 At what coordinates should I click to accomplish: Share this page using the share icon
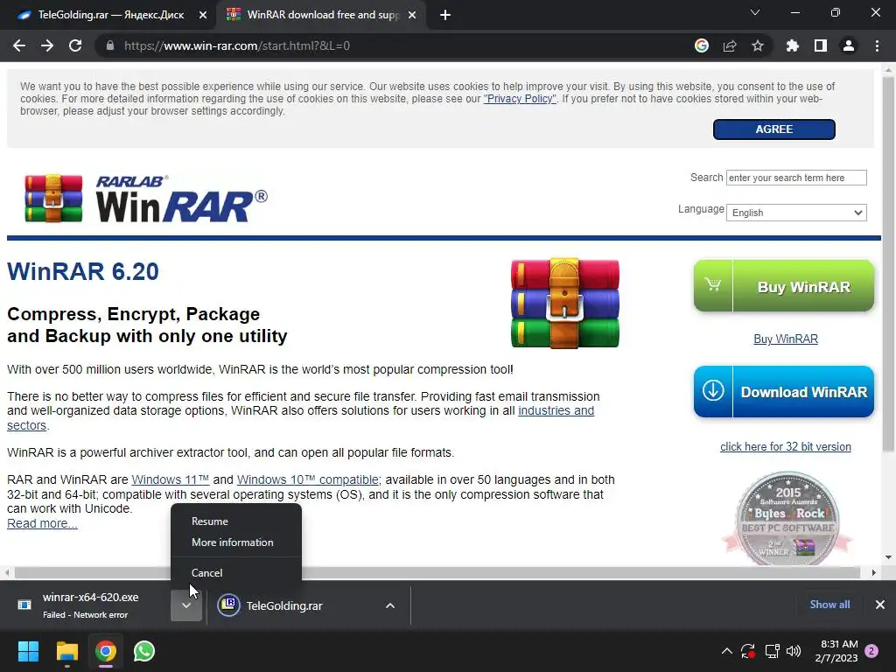coord(730,45)
